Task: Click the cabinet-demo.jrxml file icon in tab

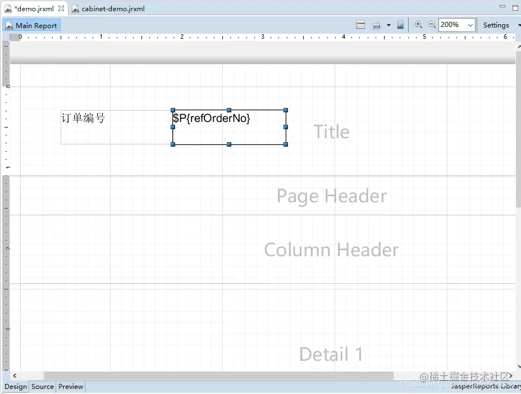Action: [75, 8]
